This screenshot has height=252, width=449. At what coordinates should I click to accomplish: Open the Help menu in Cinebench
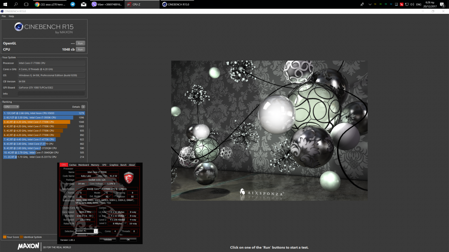[x=12, y=16]
